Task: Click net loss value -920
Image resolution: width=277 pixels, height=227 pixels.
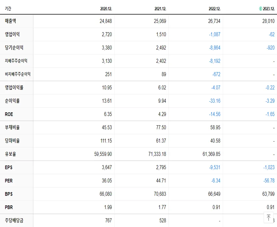Action: point(270,48)
